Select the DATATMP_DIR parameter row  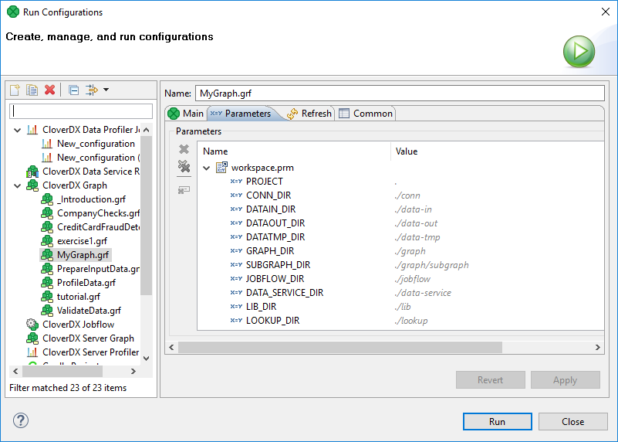point(400,237)
